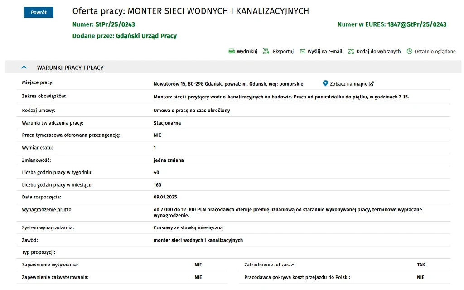Click the map pin icon
This screenshot has width=464, height=290.
[325, 83]
